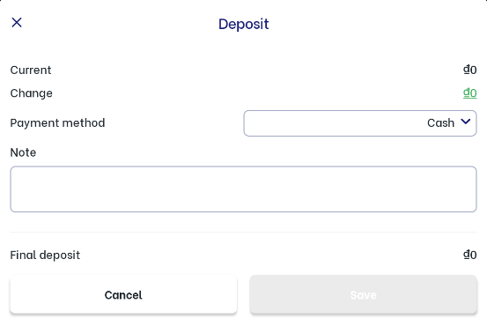This screenshot has width=487, height=326.
Task: Click the Change label text
Action: [32, 93]
